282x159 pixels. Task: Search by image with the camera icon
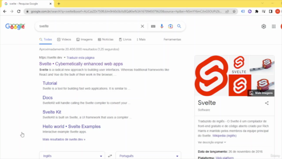pos(171,26)
